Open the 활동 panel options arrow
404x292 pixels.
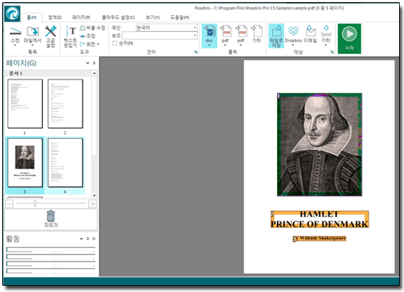pos(81,239)
